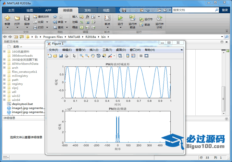Click Figure 1 hide plot tools icon

coord(141,56)
